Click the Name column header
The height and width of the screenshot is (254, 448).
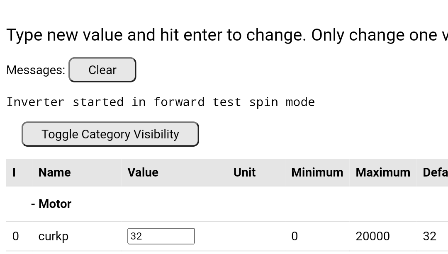coord(54,172)
